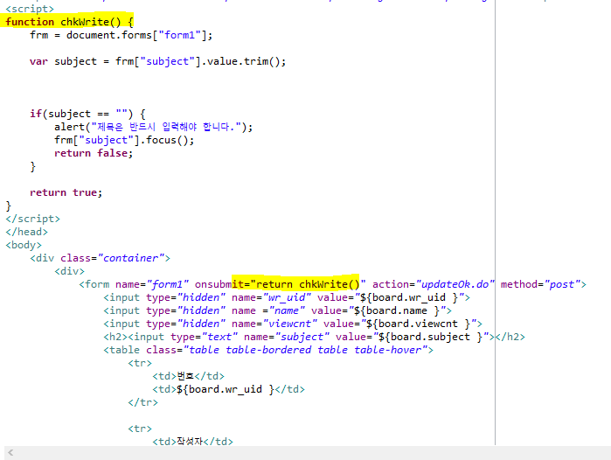Click highlighted 'return chkWrite()' onsubmit value
This screenshot has width=611, height=460.
308,284
